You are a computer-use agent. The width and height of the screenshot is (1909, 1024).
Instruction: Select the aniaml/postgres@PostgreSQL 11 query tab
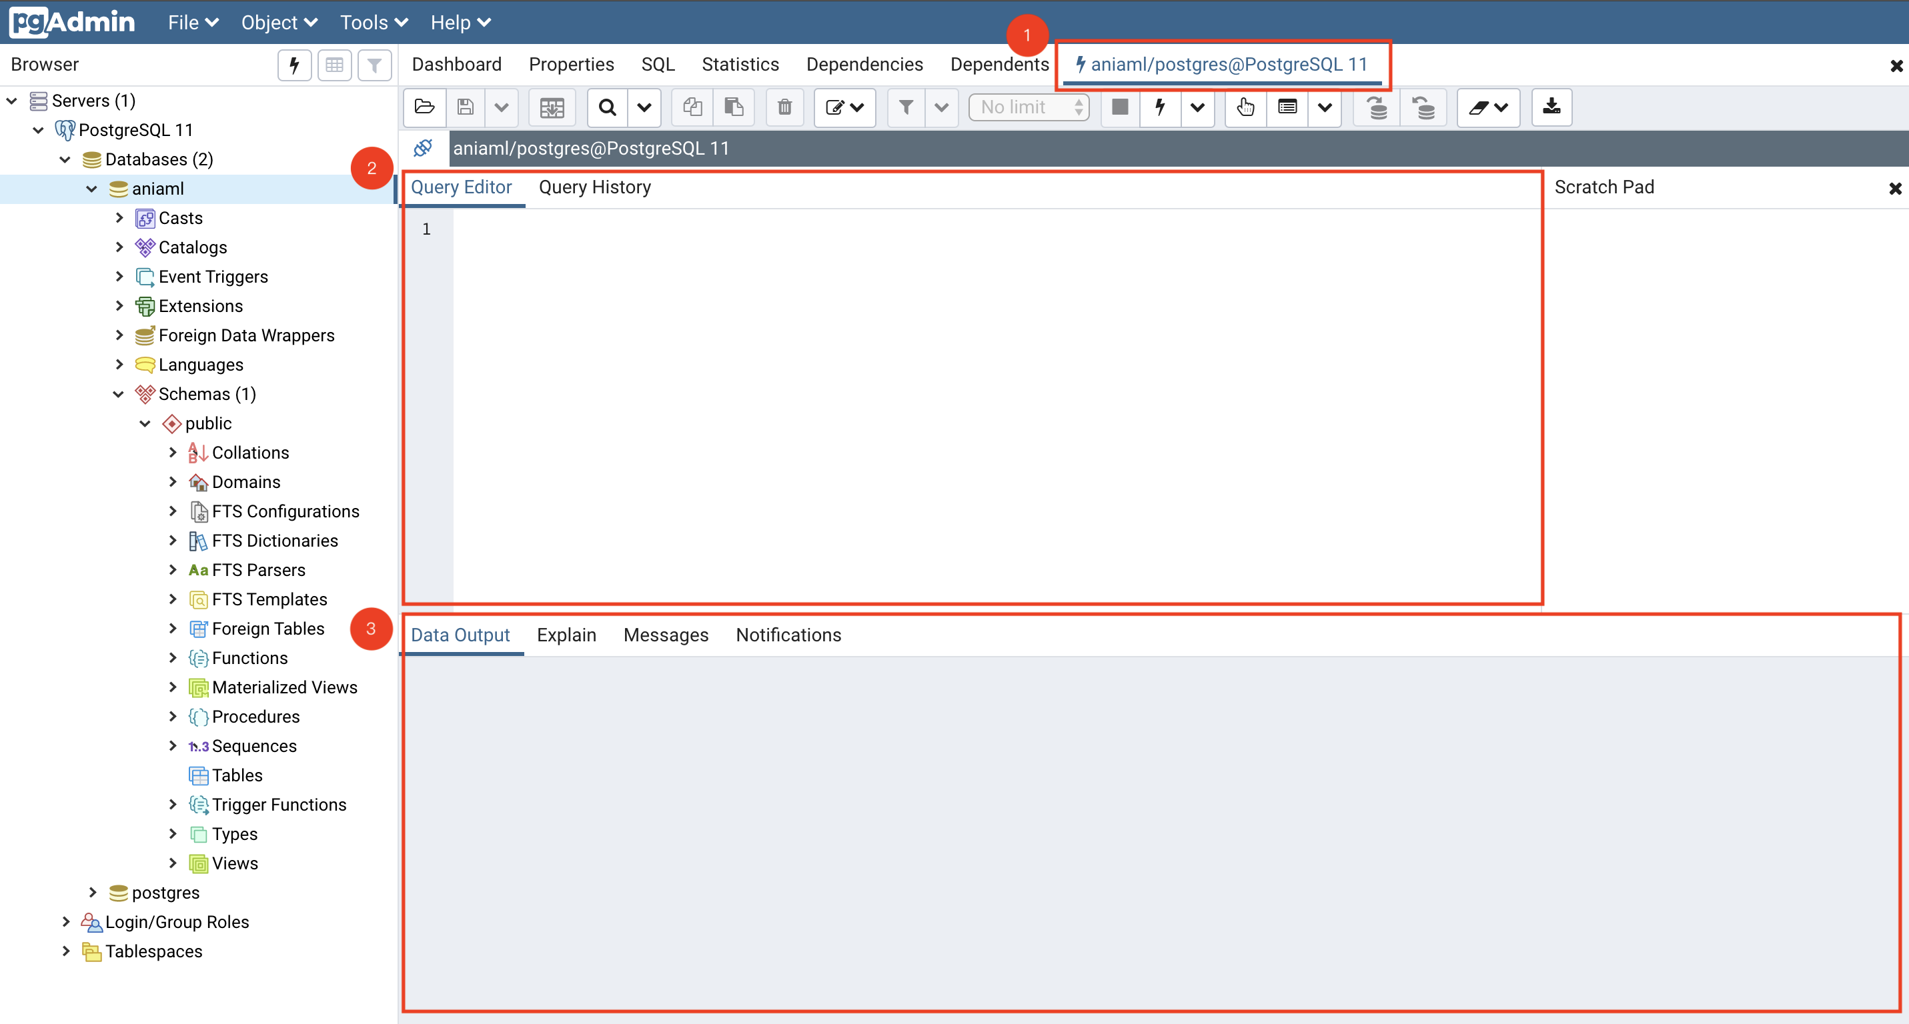(x=1222, y=65)
